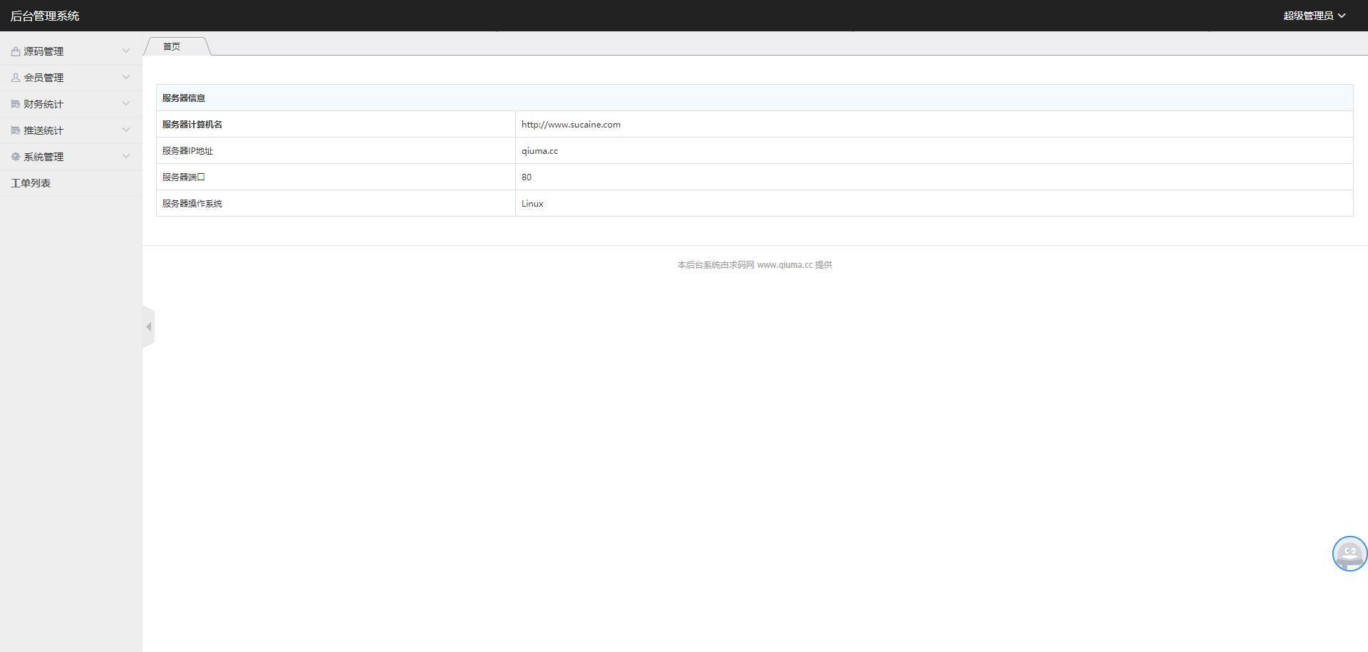The height and width of the screenshot is (652, 1368).
Task: Click the gear icon beside 系统管理
Action: pyautogui.click(x=16, y=157)
